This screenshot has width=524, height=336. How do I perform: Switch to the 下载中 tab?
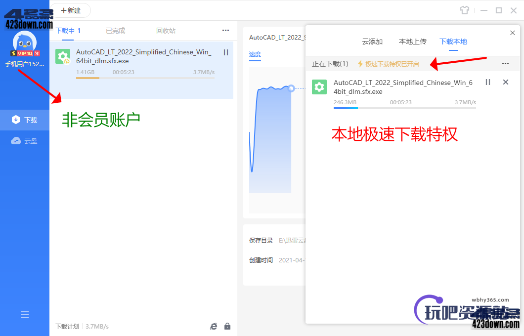pyautogui.click(x=68, y=31)
